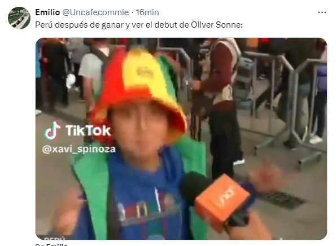Screen dimensions: 336x246
Task: Open the tweet via 16min timestamp
Action: pos(147,12)
